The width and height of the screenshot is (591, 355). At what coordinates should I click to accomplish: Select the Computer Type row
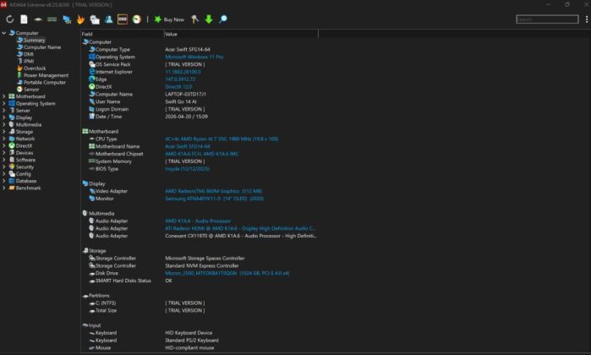tap(200, 49)
